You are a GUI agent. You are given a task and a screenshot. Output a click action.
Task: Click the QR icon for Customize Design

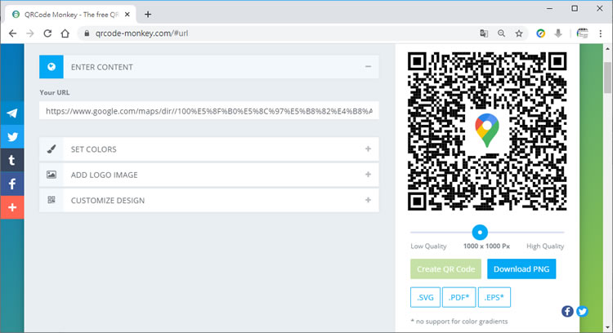point(51,200)
